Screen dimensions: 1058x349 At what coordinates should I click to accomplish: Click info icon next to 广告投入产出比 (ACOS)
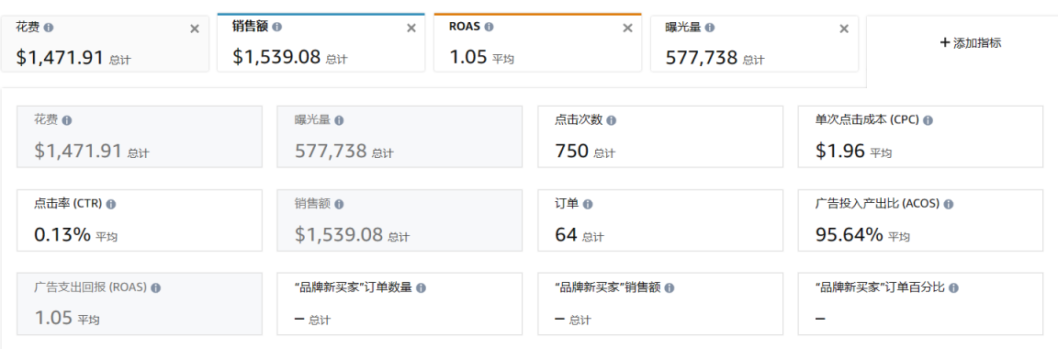click(x=949, y=204)
